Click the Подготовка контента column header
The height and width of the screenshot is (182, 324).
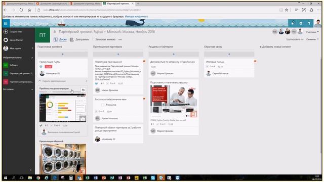[x=50, y=47]
